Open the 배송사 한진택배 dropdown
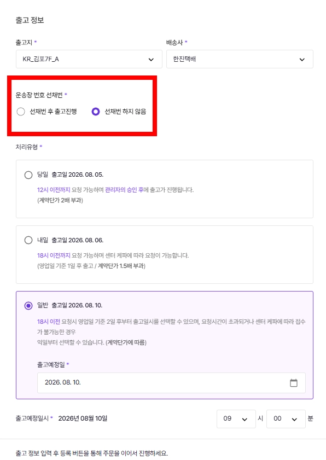Image resolution: width=326 pixels, height=460 pixels. (240, 59)
